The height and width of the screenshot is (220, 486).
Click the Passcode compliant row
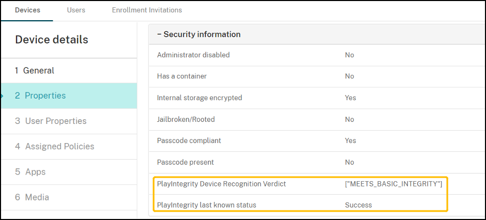point(189,140)
